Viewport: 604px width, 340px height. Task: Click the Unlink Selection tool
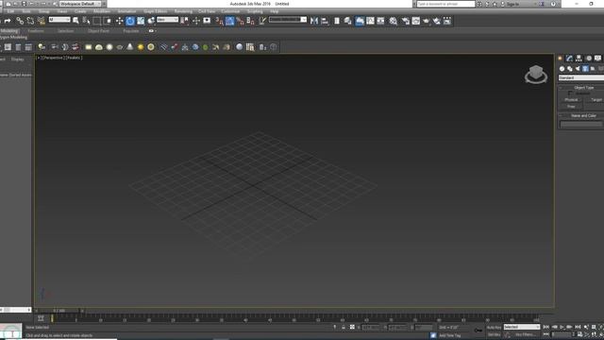(30, 21)
